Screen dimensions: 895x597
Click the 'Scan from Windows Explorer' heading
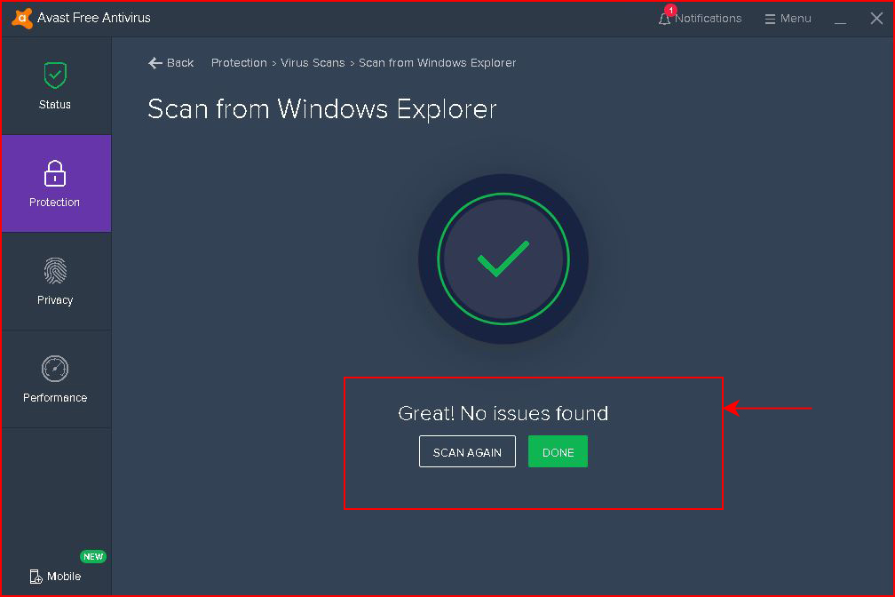coord(322,109)
